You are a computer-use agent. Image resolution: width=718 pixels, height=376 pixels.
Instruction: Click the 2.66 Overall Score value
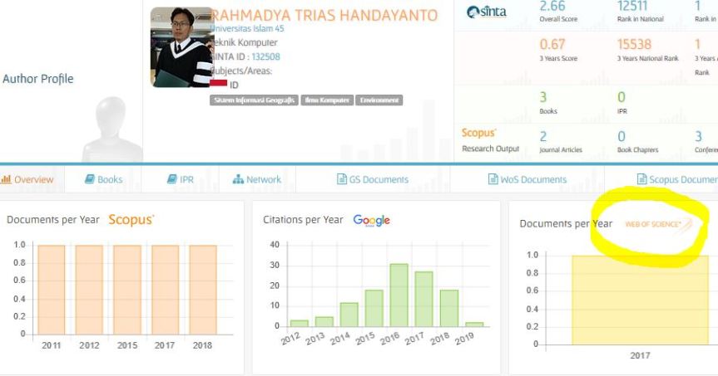click(x=552, y=6)
